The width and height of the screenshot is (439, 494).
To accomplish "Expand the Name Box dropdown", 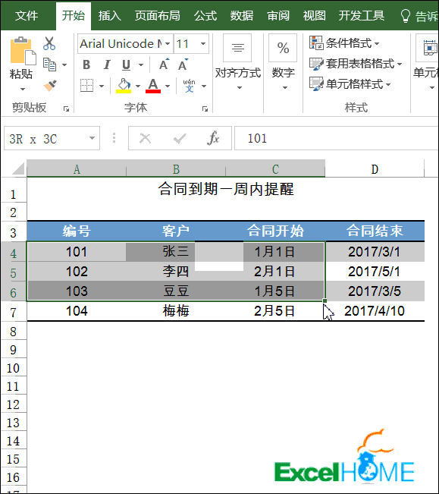I will pyautogui.click(x=92, y=138).
